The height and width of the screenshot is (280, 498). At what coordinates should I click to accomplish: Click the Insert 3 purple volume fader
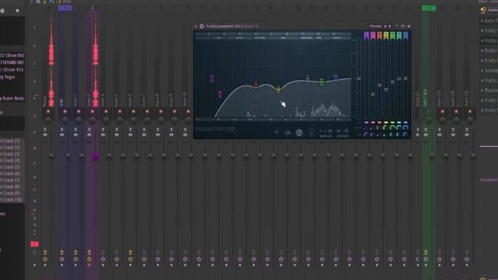point(95,157)
